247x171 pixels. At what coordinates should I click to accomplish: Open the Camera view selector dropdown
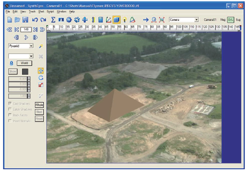[184, 20]
